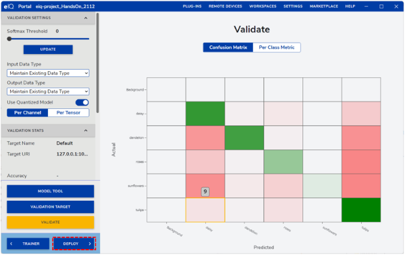Switch to the Confusion Matrix tab
The height and width of the screenshot is (255, 405).
pyautogui.click(x=228, y=47)
